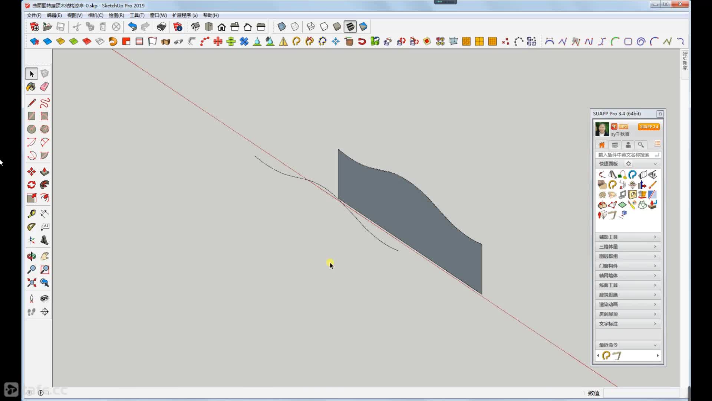The height and width of the screenshot is (401, 712).
Task: Select the Line pencil tool
Action: pos(32,103)
